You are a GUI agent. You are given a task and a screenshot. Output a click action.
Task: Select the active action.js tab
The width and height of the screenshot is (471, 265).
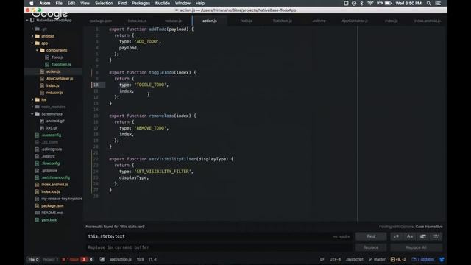tap(210, 21)
